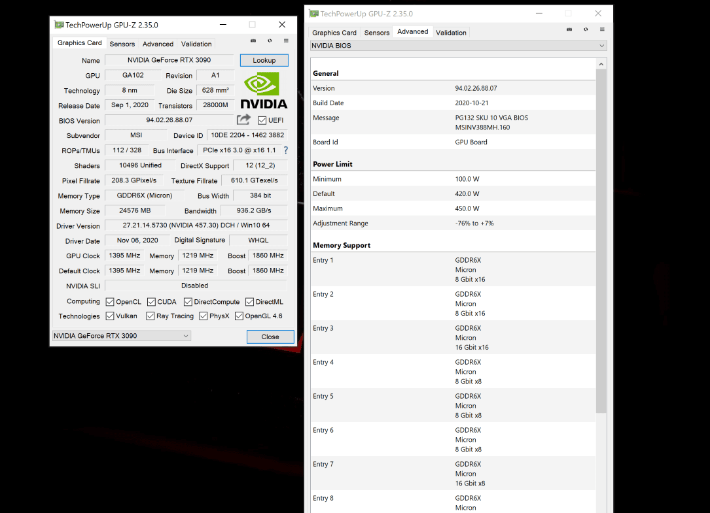Click GPU-Z app icon in right window title bar
710x513 pixels.
click(x=314, y=14)
